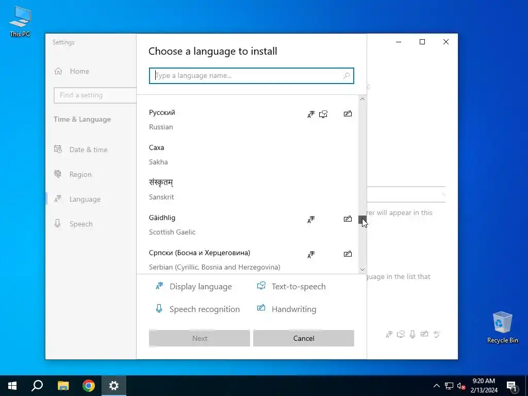Image resolution: width=528 pixels, height=396 pixels.
Task: Click the Speech microphone sidebar icon
Action: [x=58, y=224]
